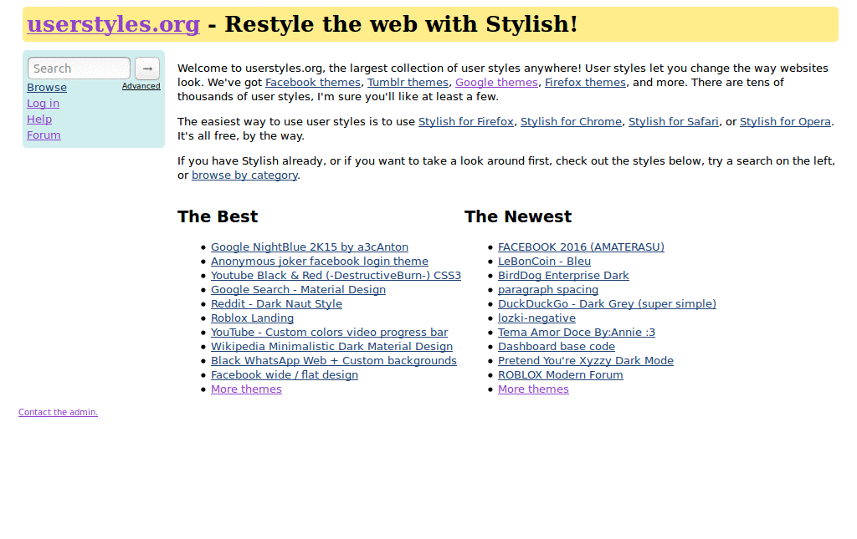Viewport: 857px width, 539px height.
Task: Click More themes under The Newest
Action: [x=533, y=389]
